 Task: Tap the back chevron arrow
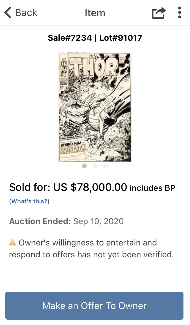point(8,13)
